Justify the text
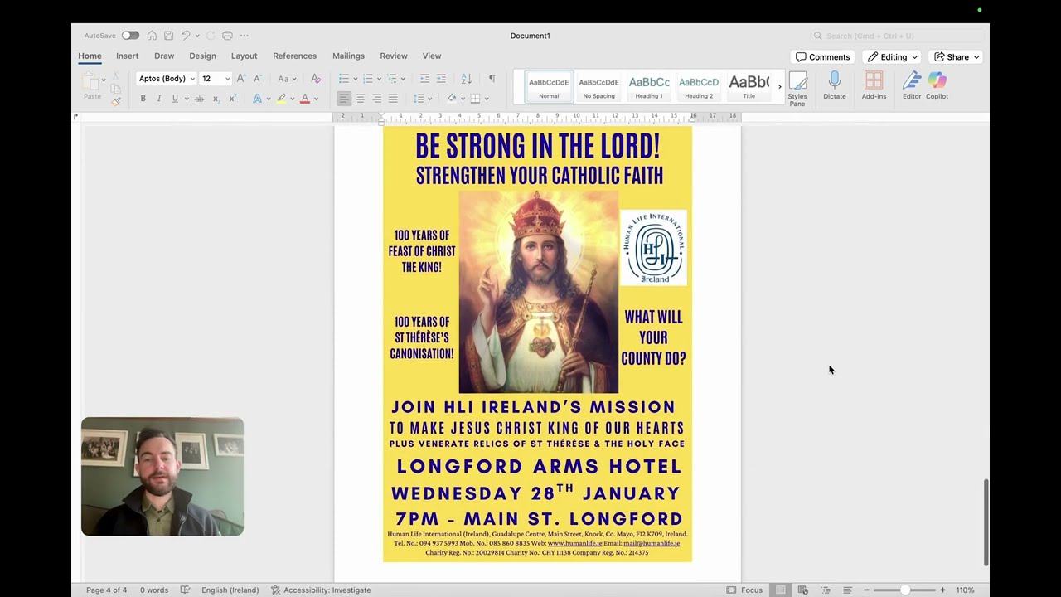 [x=393, y=99]
